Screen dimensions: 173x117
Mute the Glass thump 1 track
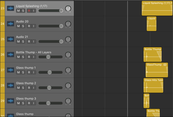19,72
